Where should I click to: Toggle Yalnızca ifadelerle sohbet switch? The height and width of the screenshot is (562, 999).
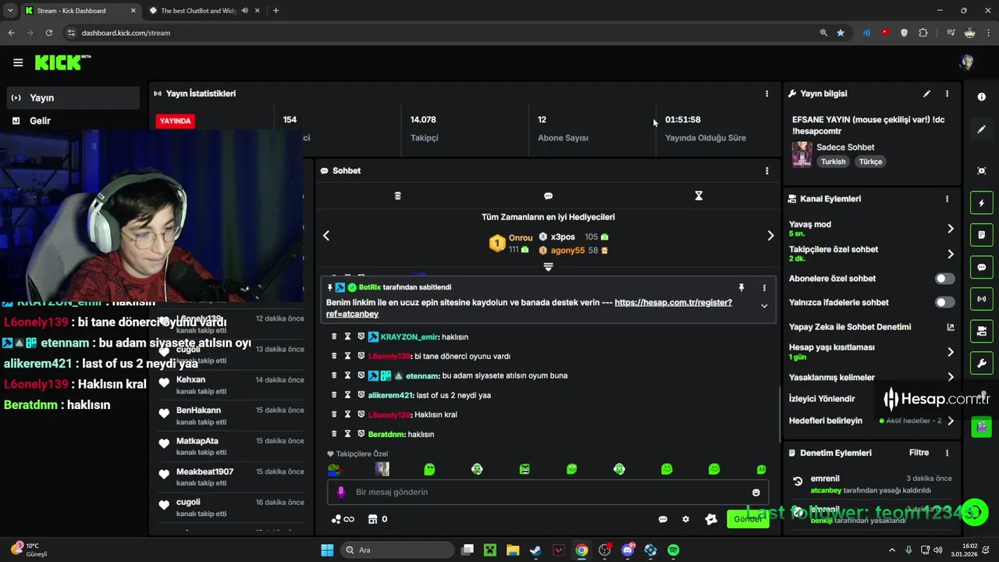coord(944,302)
